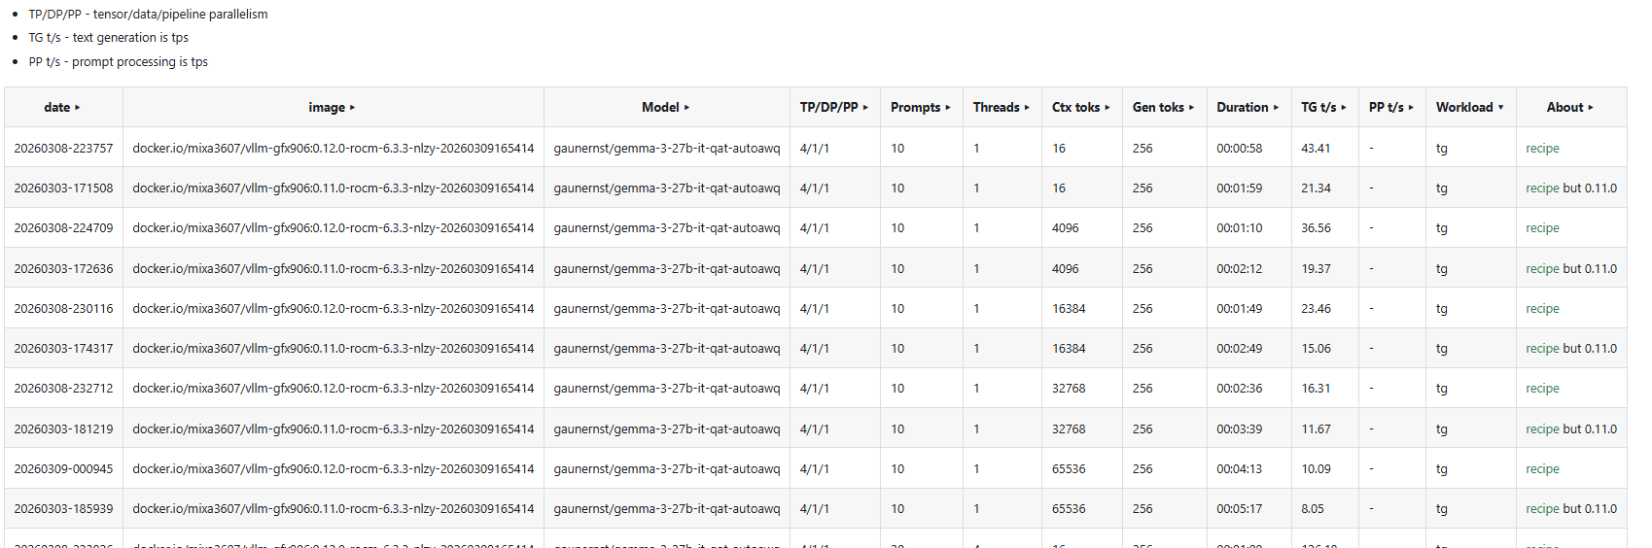Click TG t/s value 19.37

point(1316,269)
